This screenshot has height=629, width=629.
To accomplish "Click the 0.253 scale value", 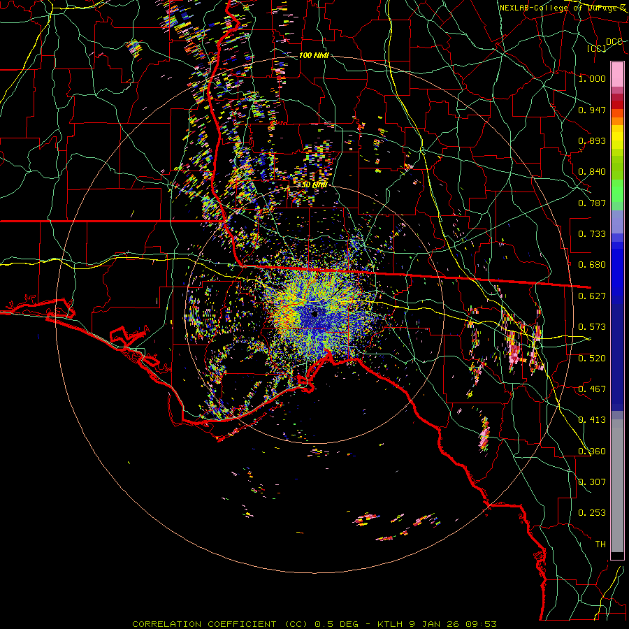I will click(592, 513).
